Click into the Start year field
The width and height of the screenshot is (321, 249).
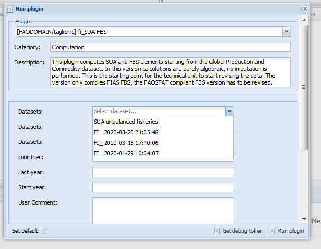pyautogui.click(x=163, y=187)
